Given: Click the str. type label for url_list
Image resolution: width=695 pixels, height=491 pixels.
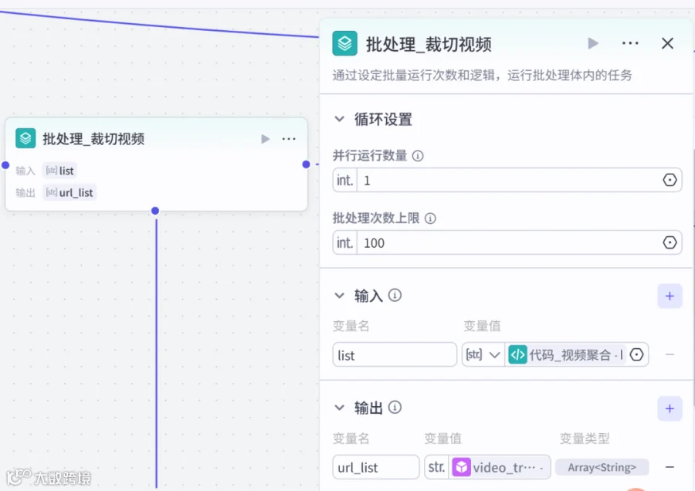Looking at the screenshot, I should tap(436, 467).
